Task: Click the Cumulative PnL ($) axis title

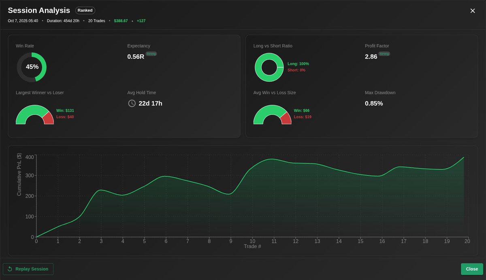Action: [19, 174]
